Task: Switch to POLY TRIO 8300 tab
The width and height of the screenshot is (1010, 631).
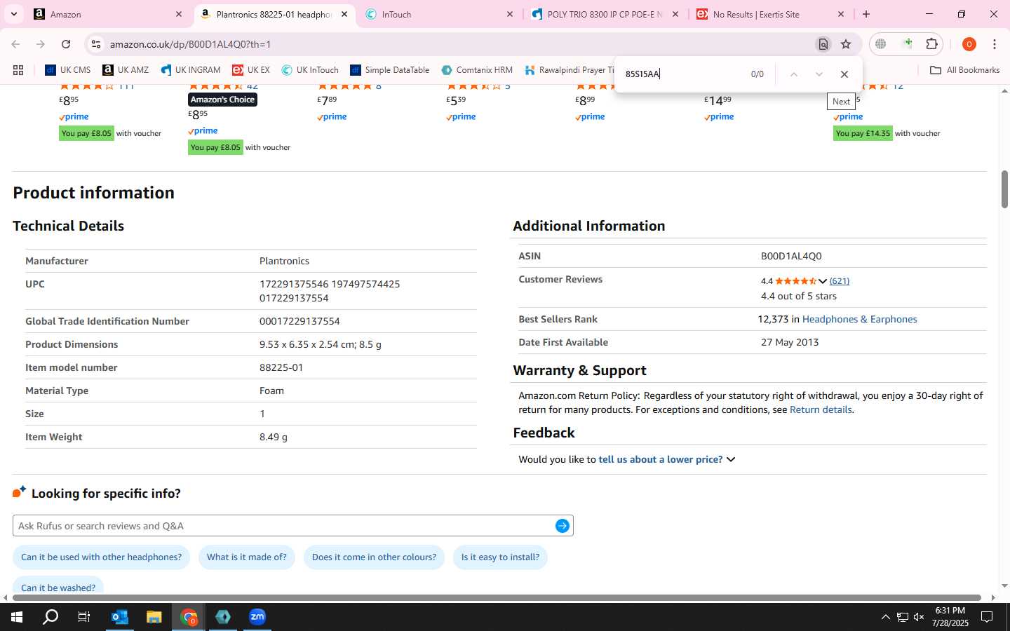Action: click(x=604, y=14)
